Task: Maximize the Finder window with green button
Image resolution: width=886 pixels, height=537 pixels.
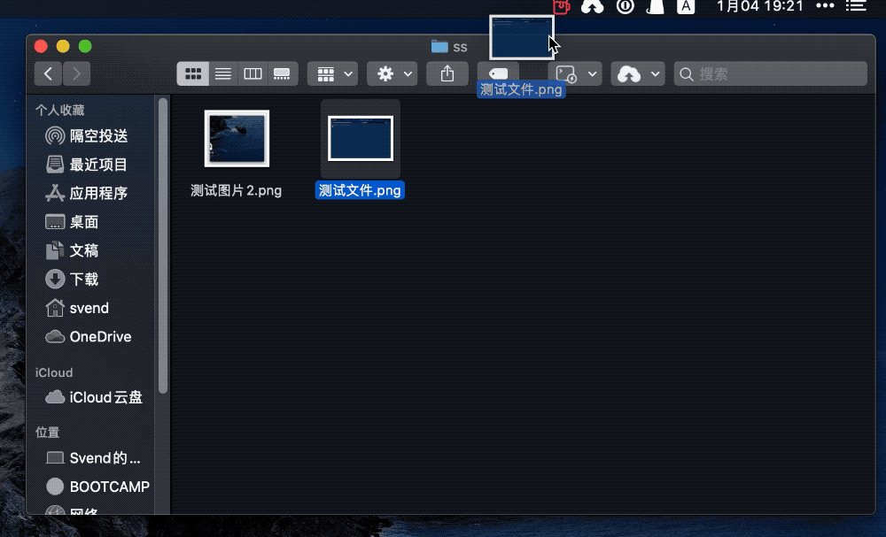Action: (85, 46)
